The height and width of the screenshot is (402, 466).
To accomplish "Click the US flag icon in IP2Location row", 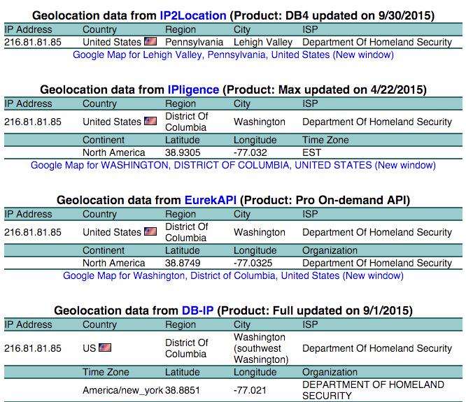I will (x=150, y=41).
